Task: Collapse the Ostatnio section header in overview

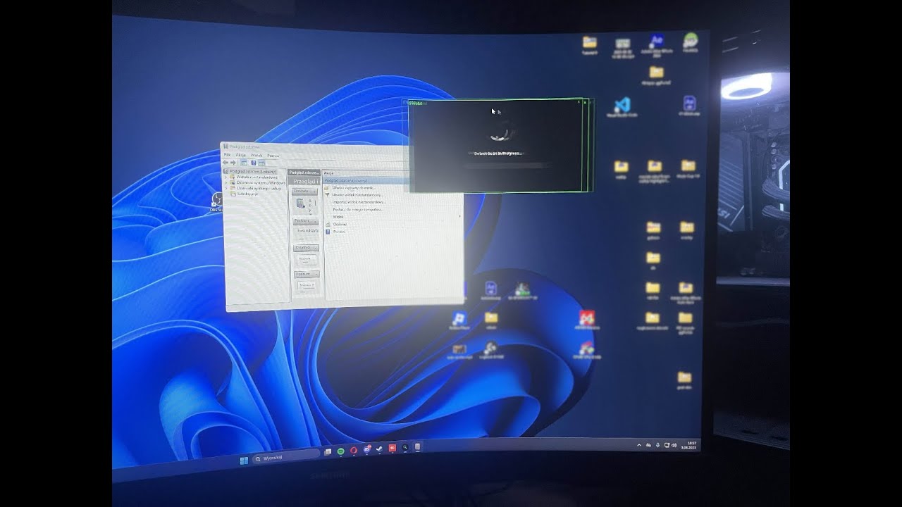Action: pyautogui.click(x=307, y=248)
